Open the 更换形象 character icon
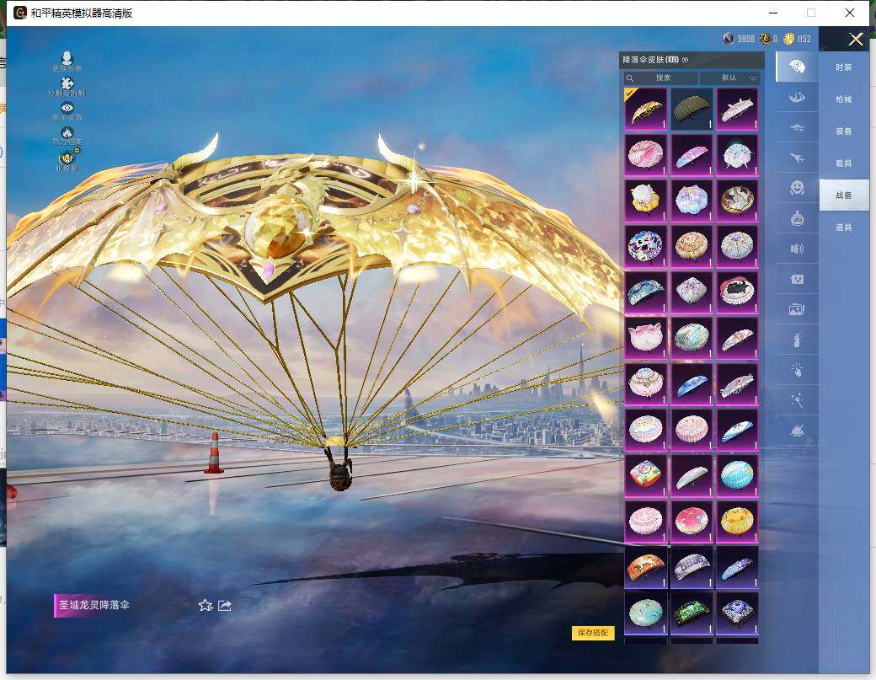 (x=67, y=58)
